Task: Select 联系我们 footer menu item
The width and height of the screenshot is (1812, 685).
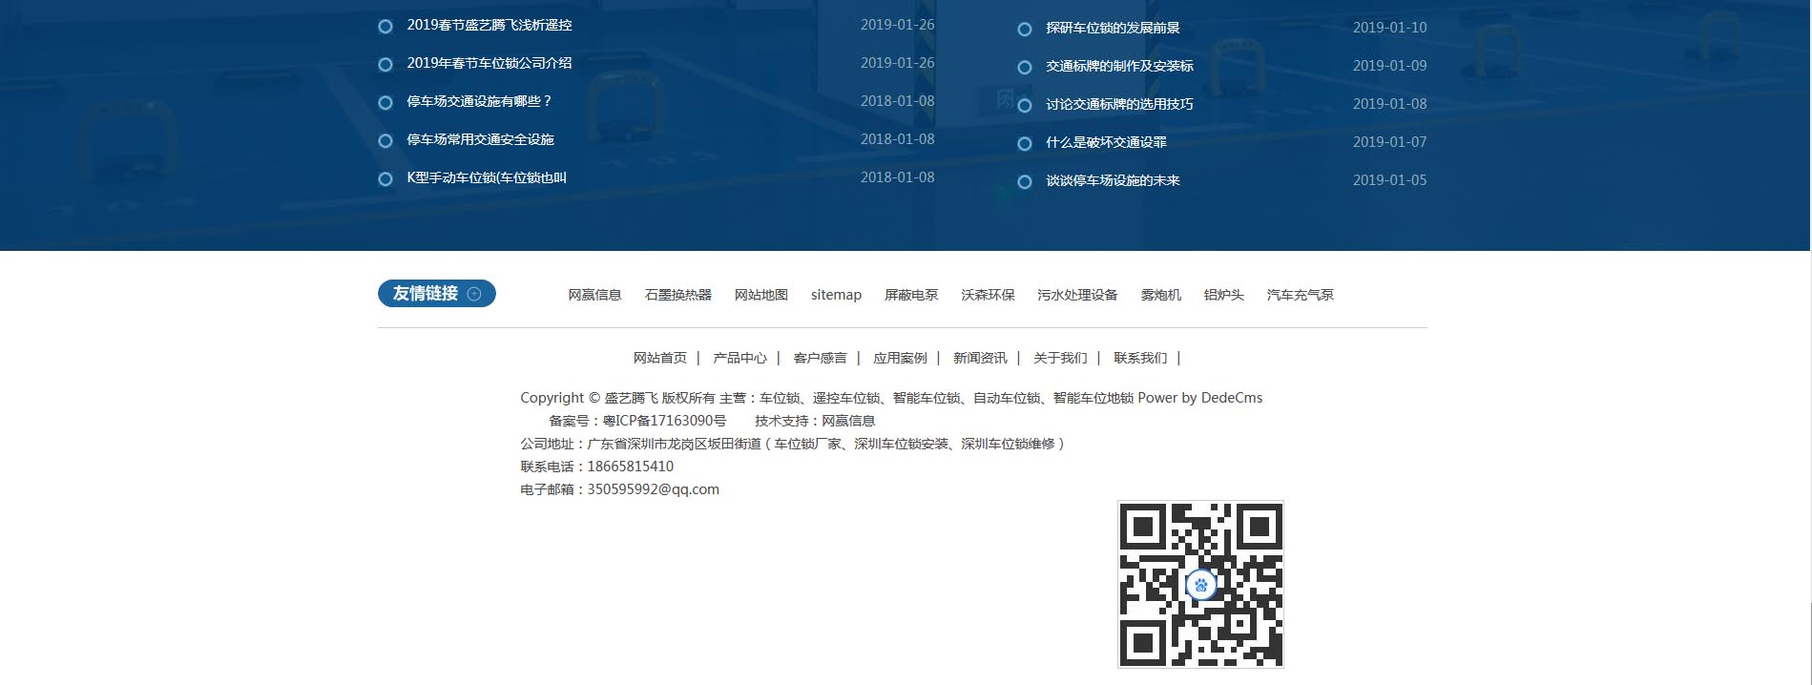Action: pyautogui.click(x=1139, y=358)
